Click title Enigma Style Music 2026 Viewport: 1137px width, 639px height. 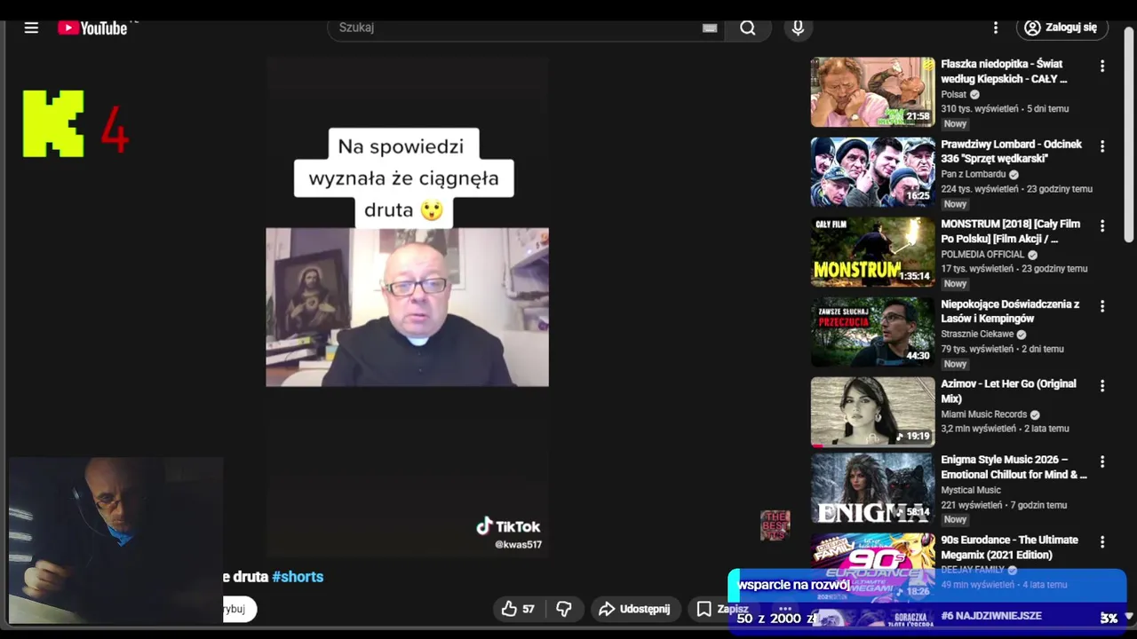[x=1014, y=467]
